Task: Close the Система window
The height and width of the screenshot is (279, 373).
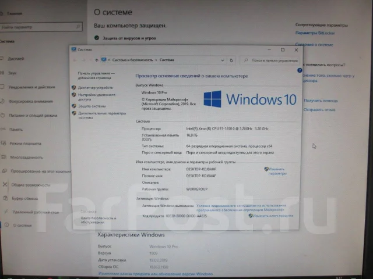Action: coord(296,50)
